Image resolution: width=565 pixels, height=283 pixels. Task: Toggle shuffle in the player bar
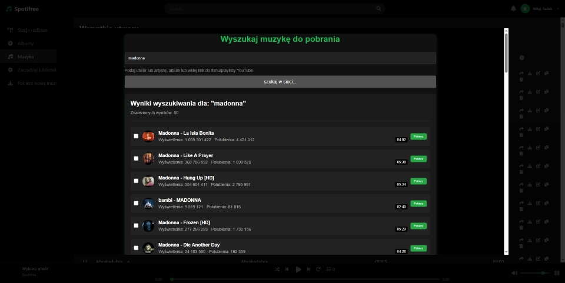coord(277,269)
